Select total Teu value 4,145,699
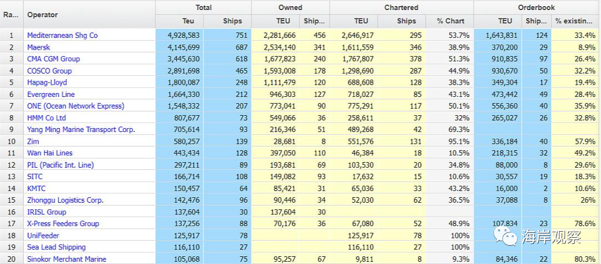The height and width of the screenshot is (264, 601). coord(184,47)
